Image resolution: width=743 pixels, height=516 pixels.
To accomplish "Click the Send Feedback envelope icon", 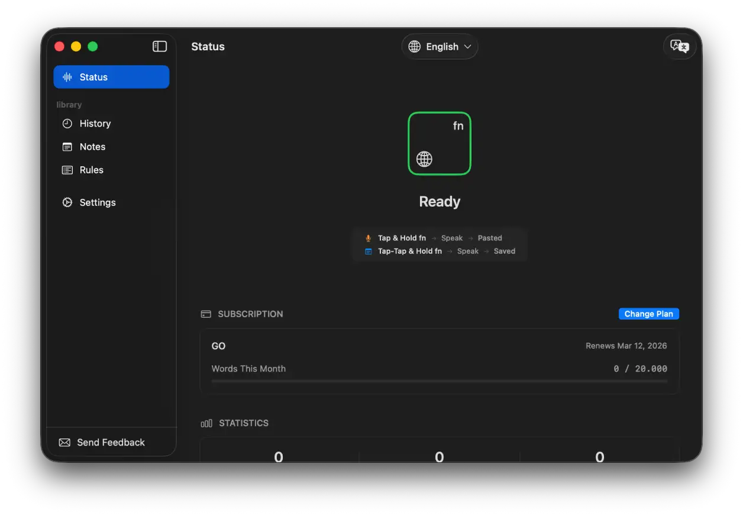I will point(64,442).
